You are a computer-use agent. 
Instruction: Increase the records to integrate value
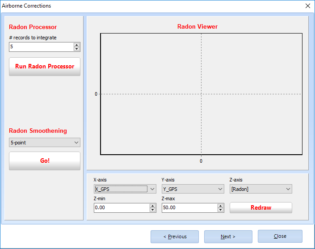[77, 45]
